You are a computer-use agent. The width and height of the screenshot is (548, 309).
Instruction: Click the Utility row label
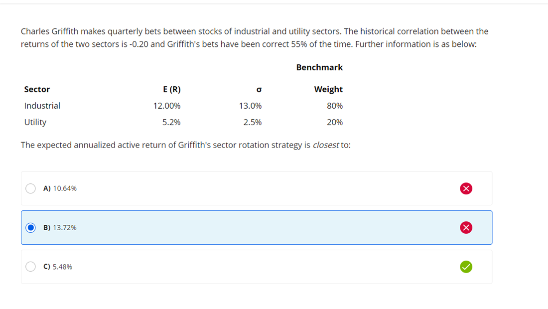click(x=35, y=122)
